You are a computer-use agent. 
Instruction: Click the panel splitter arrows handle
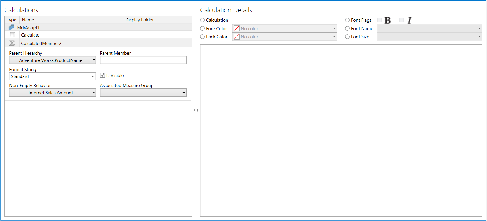pyautogui.click(x=196, y=110)
